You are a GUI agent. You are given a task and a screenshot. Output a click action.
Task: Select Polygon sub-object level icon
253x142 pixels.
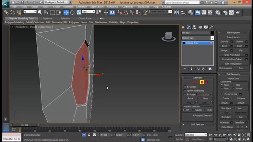[x=202, y=82]
